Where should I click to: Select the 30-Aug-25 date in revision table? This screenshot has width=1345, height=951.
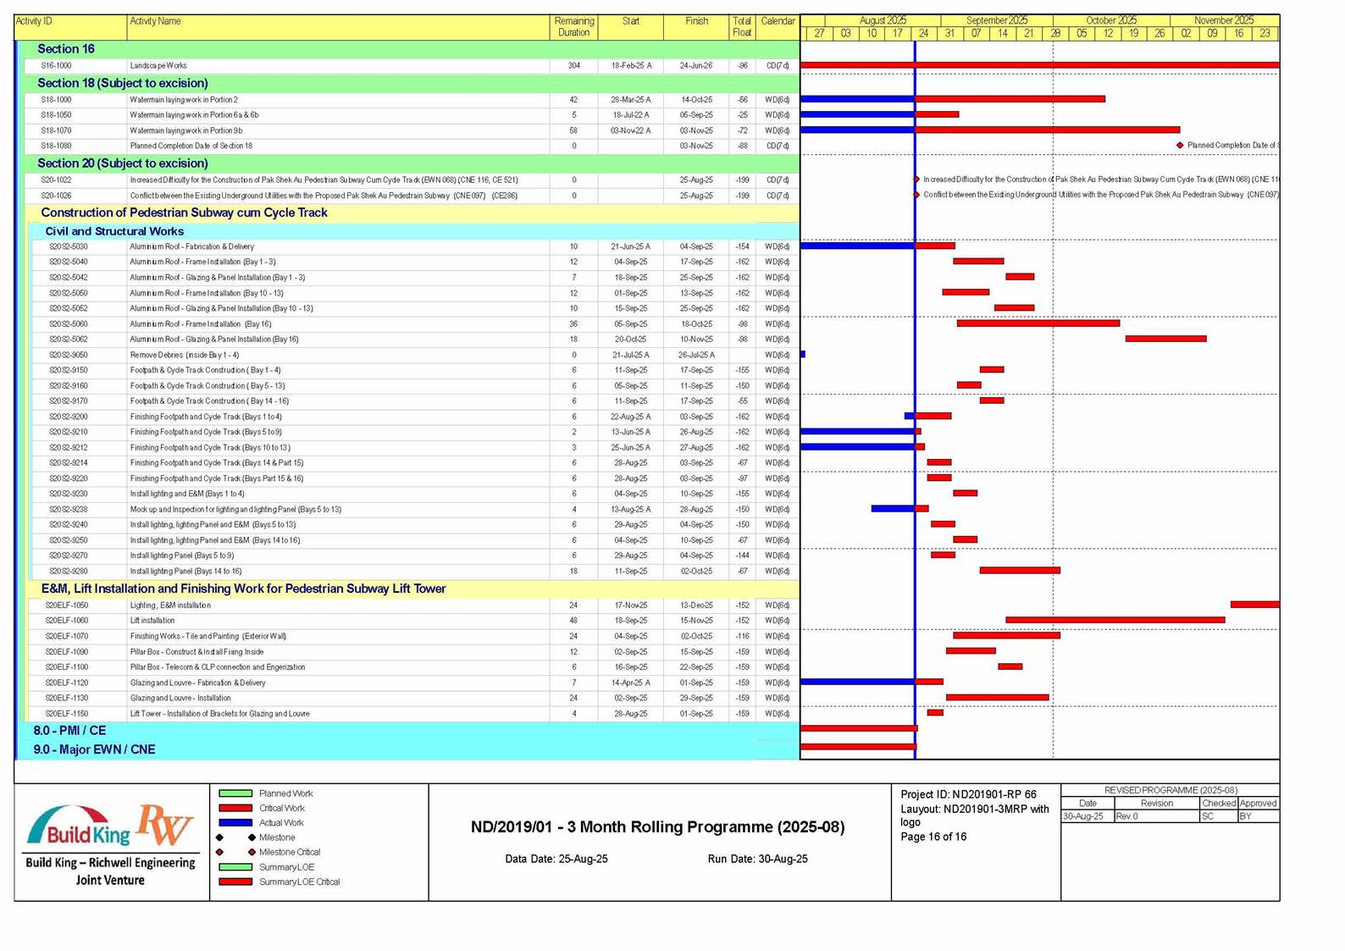[1083, 816]
